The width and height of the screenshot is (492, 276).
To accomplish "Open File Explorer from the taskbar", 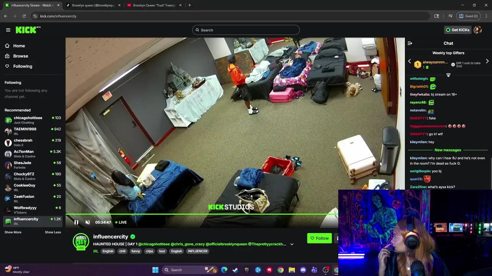I will (x=292, y=270).
